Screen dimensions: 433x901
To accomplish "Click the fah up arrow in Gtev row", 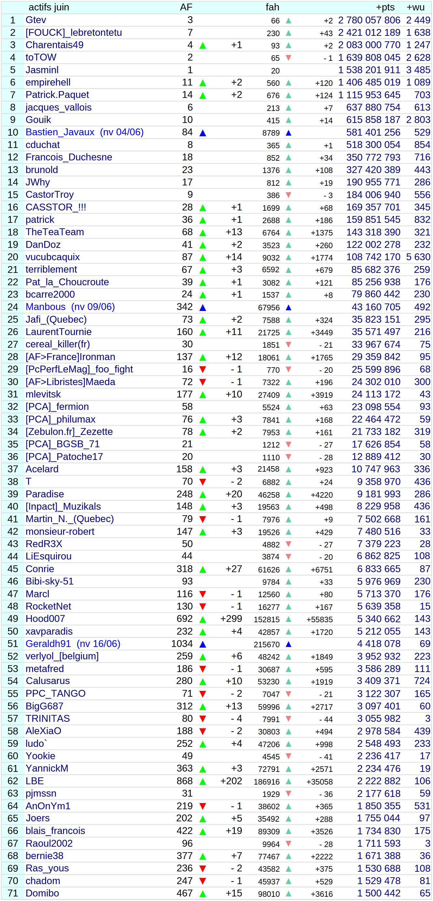I will [x=288, y=20].
